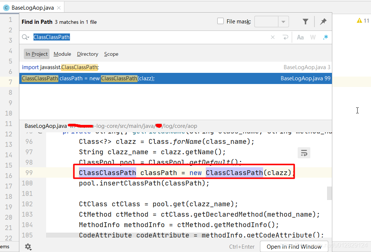The width and height of the screenshot is (371, 252).
Task: Open the settings gear in Find popup
Action: (28, 247)
